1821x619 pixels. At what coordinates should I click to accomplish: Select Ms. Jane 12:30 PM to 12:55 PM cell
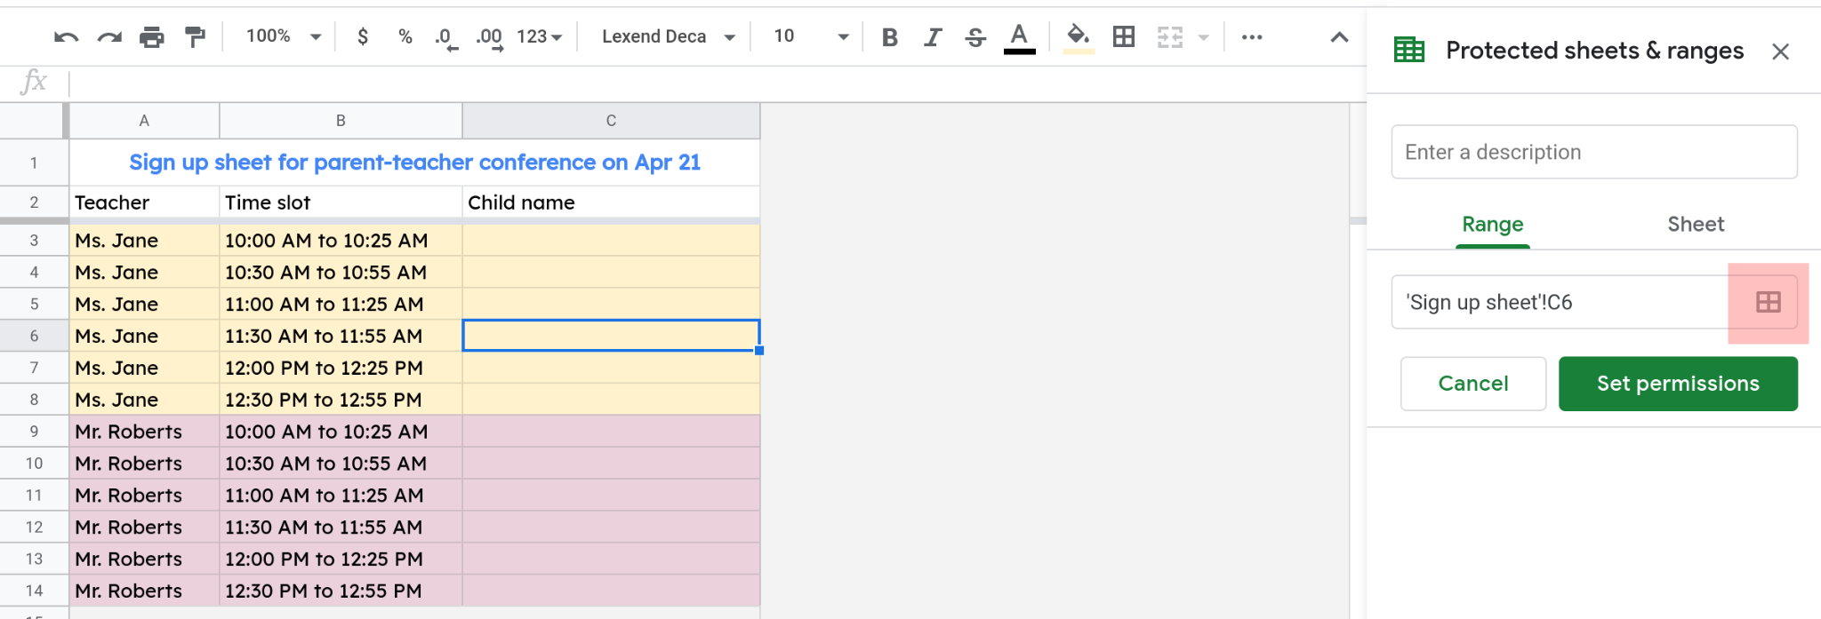pyautogui.click(x=341, y=400)
